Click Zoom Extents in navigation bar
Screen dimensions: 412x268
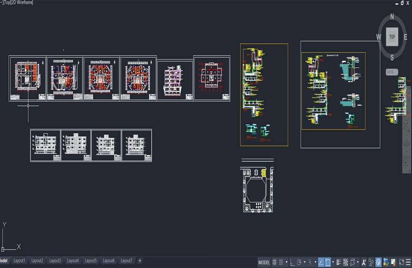click(x=407, y=127)
